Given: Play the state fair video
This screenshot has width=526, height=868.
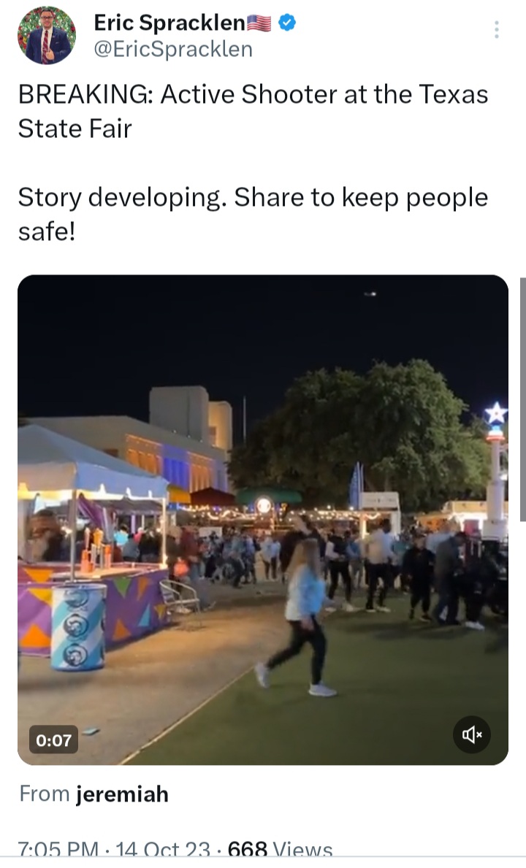Looking at the screenshot, I should pos(263,520).
